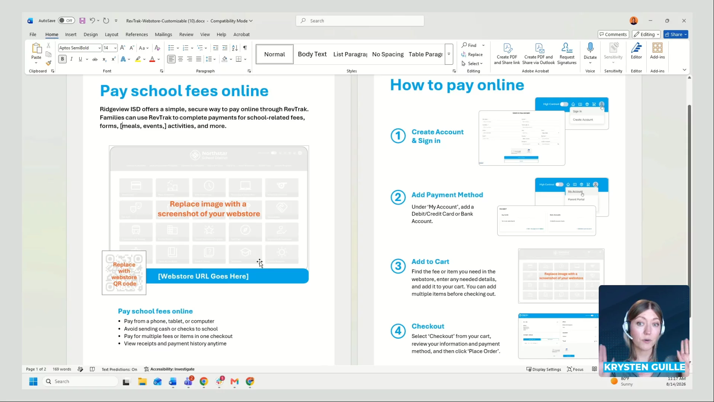The height and width of the screenshot is (402, 714).
Task: Clear all formatting with the eraser A icon
Action: click(x=157, y=48)
